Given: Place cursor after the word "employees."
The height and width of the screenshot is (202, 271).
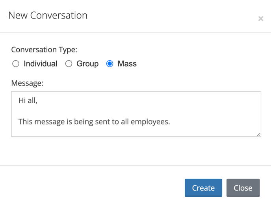Looking at the screenshot, I should [x=171, y=122].
